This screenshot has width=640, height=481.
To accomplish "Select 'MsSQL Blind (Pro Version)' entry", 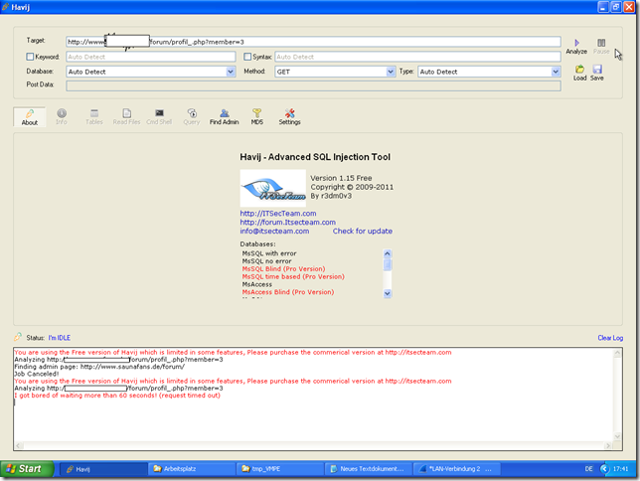I will pyautogui.click(x=283, y=269).
